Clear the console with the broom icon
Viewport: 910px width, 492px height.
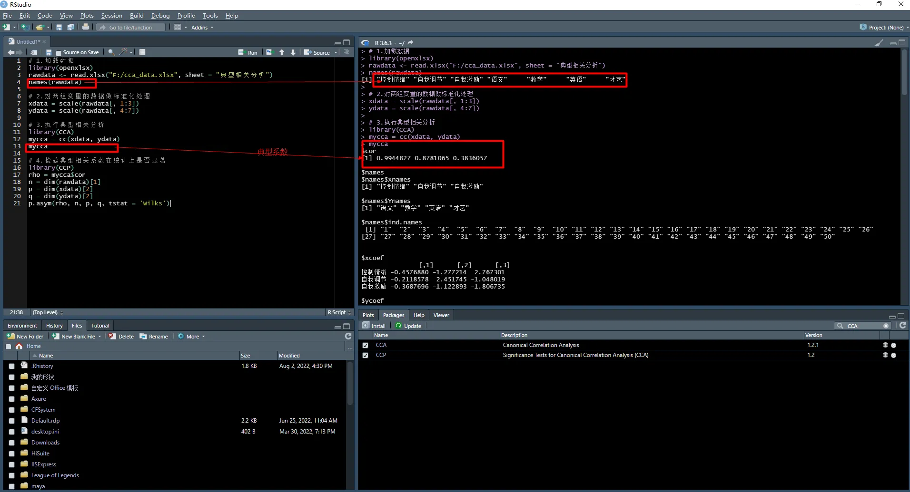879,43
